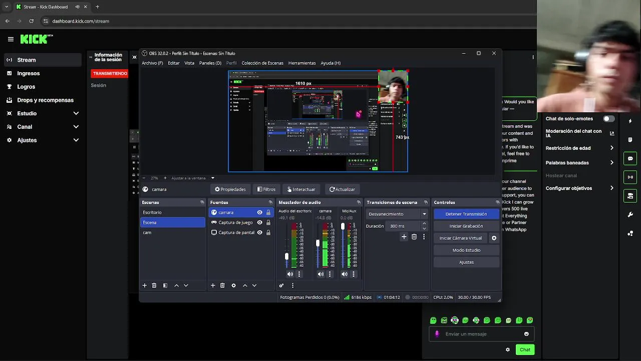Screen dimensions: 641x361
Task: Add a new scene with plus icon in Escenas
Action: [x=144, y=285]
